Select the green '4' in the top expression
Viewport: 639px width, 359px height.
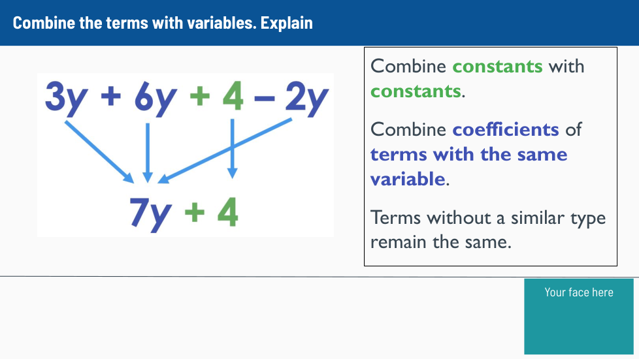click(232, 99)
